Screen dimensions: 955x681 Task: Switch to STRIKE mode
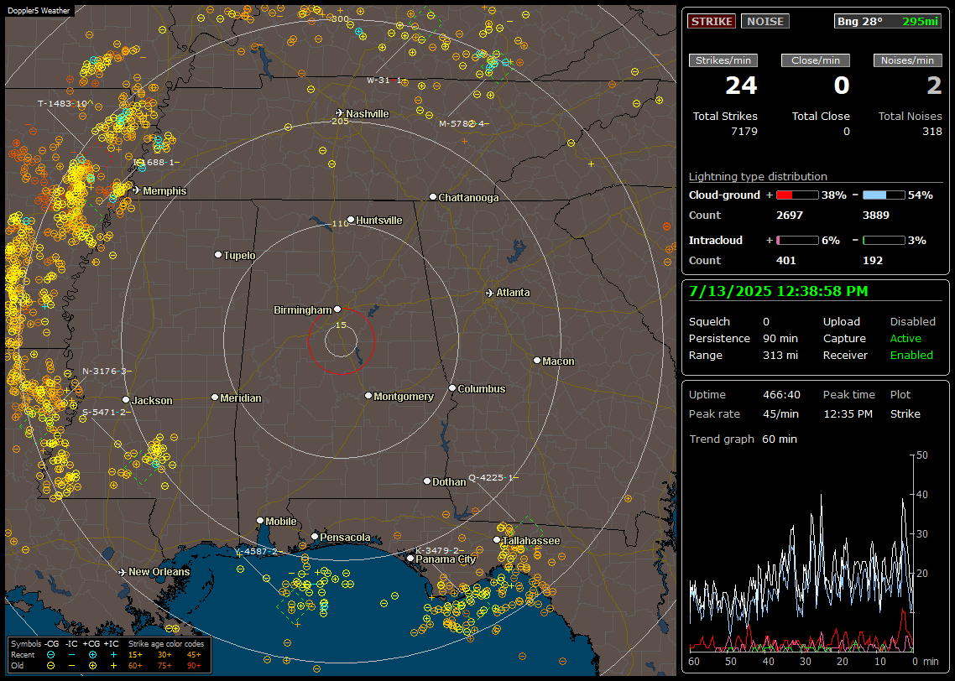click(712, 21)
